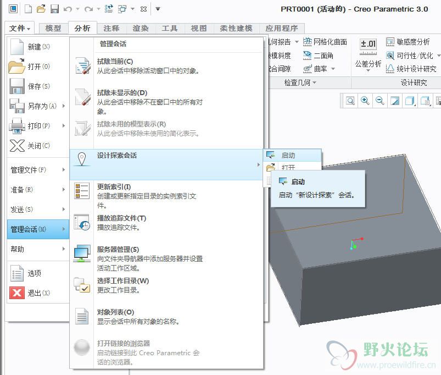Screen dimensions: 441x375
Task: Click the Regenerate icon in quick access toolbar
Action: point(109,9)
